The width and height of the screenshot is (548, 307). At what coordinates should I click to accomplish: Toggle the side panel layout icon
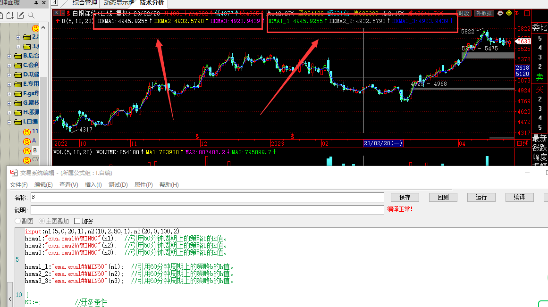coord(527,13)
